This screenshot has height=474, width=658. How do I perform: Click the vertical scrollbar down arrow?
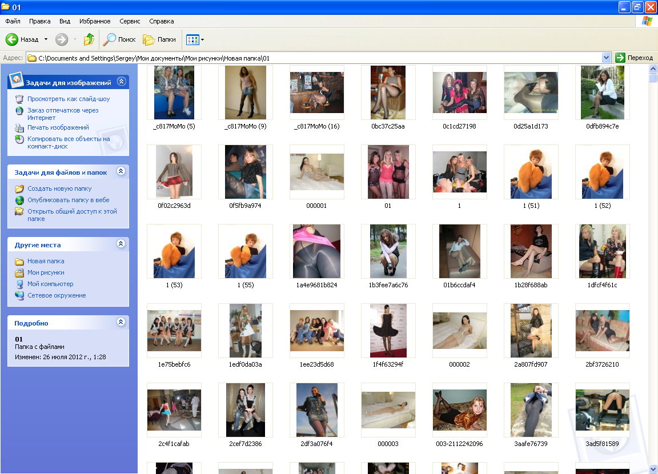(653, 469)
